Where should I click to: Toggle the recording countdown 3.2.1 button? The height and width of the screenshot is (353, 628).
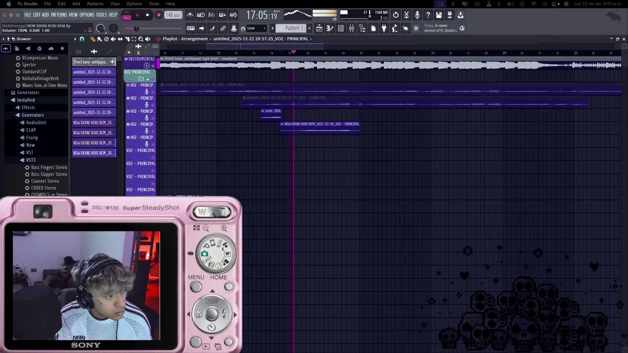pyautogui.click(x=211, y=15)
